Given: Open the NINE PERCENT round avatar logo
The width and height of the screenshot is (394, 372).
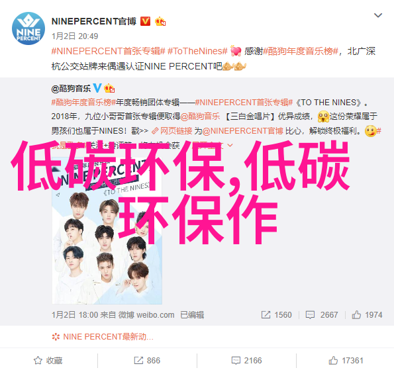Looking at the screenshot, I should (x=28, y=28).
